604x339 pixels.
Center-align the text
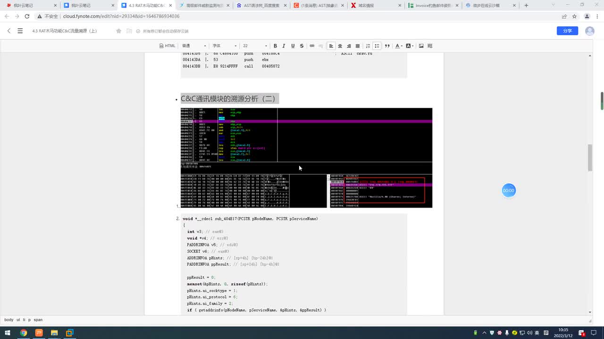tap(340, 46)
